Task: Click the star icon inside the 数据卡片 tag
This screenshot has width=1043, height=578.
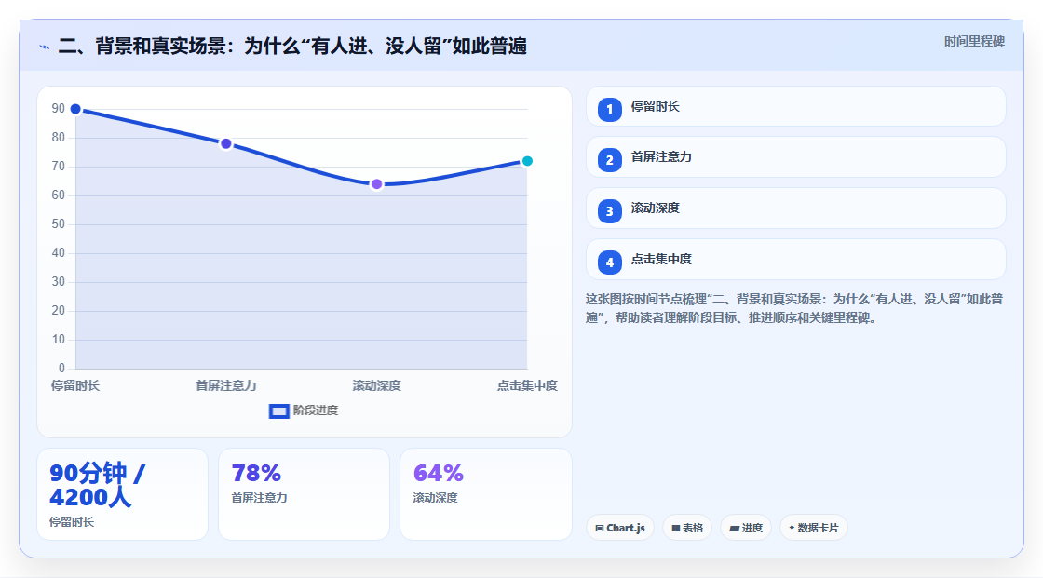Action: [x=792, y=528]
